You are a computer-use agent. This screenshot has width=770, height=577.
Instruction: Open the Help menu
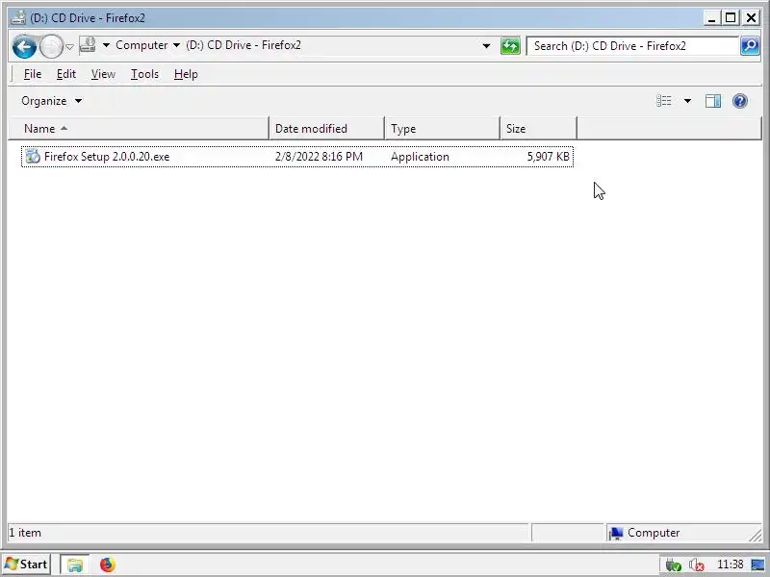186,74
